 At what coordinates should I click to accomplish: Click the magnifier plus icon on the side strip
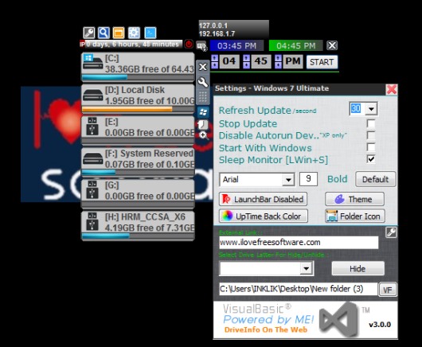pyautogui.click(x=204, y=135)
